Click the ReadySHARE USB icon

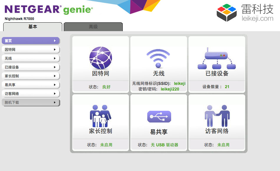(159, 117)
